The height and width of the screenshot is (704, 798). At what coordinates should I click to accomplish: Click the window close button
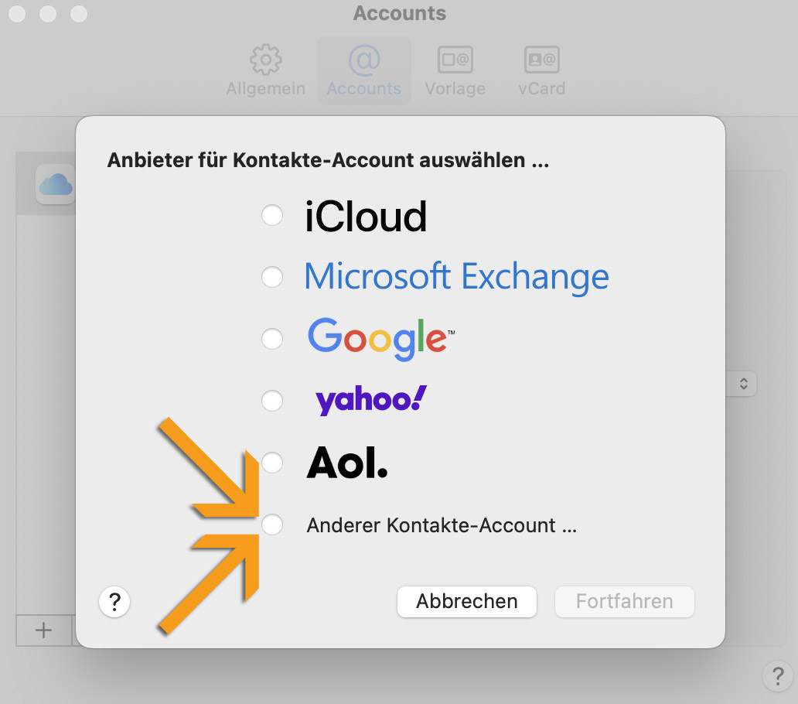pos(17,14)
